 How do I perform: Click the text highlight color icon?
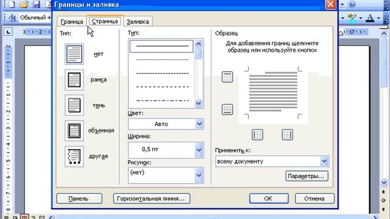[x=352, y=18]
